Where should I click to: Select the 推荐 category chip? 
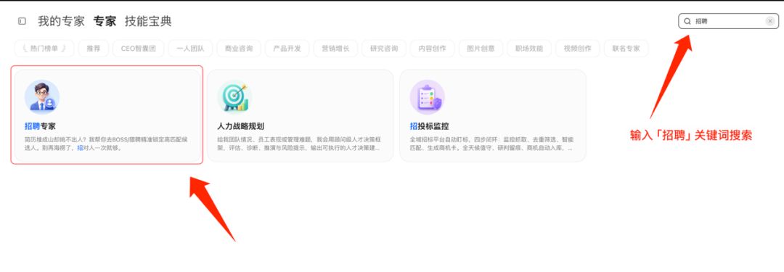coord(94,49)
